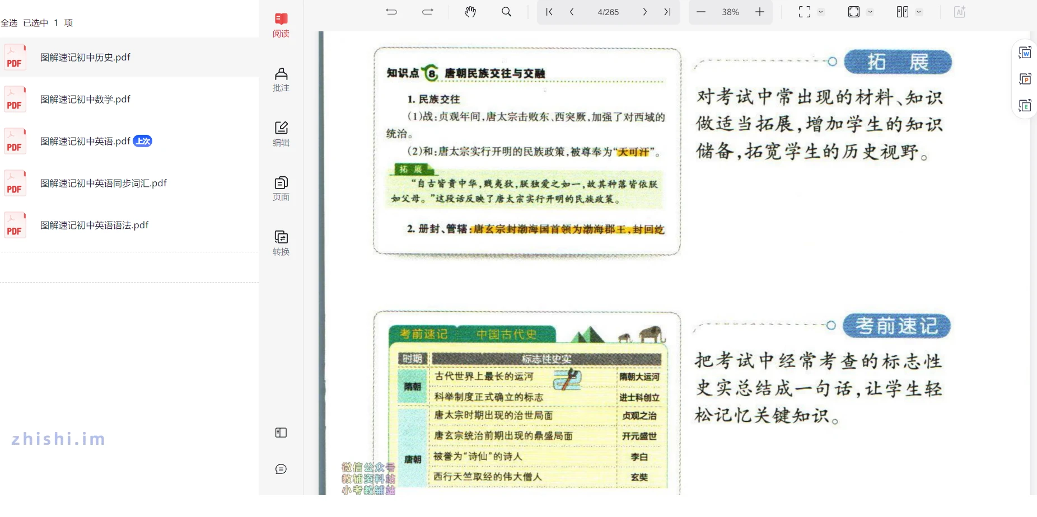1037x517 pixels.
Task: Jump to the first page
Action: coord(549,12)
